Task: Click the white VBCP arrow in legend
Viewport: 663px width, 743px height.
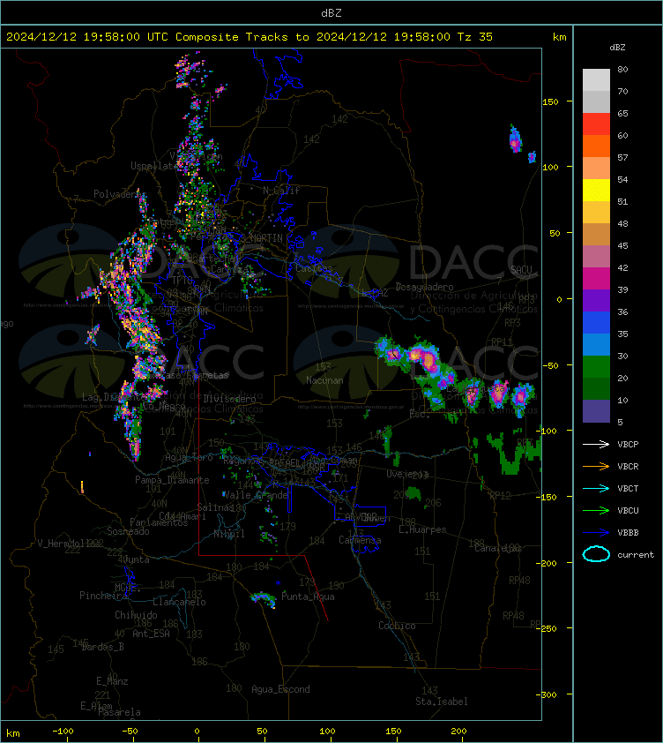Action: click(596, 444)
